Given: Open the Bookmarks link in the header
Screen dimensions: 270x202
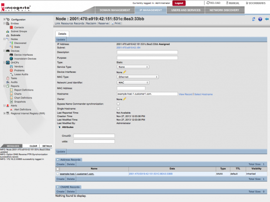Looking at the screenshot, I should [256, 3].
